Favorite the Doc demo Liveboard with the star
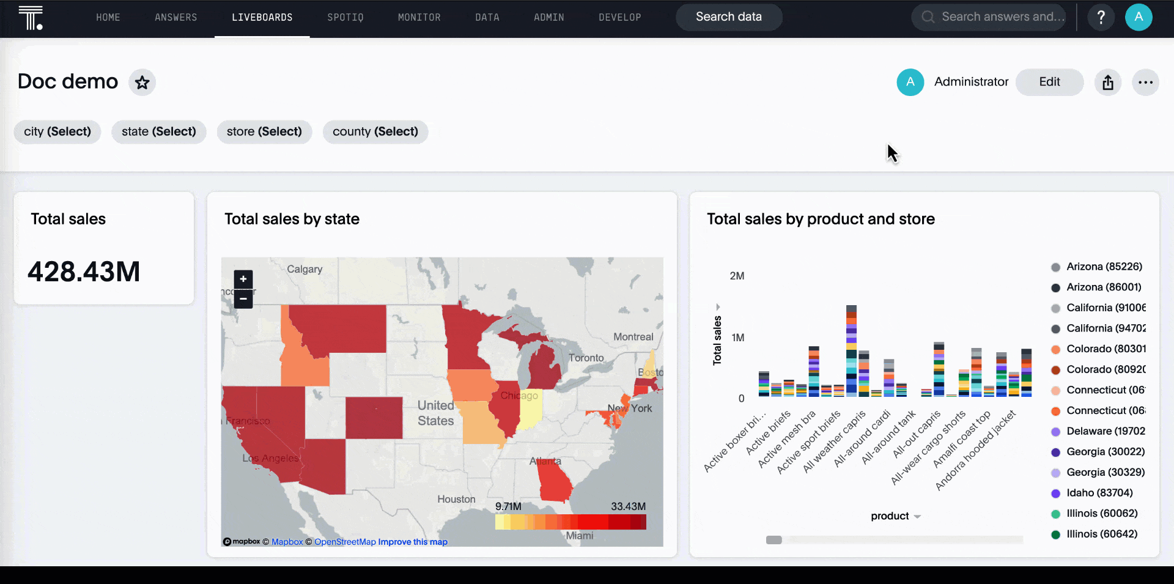The width and height of the screenshot is (1174, 584). 142,83
